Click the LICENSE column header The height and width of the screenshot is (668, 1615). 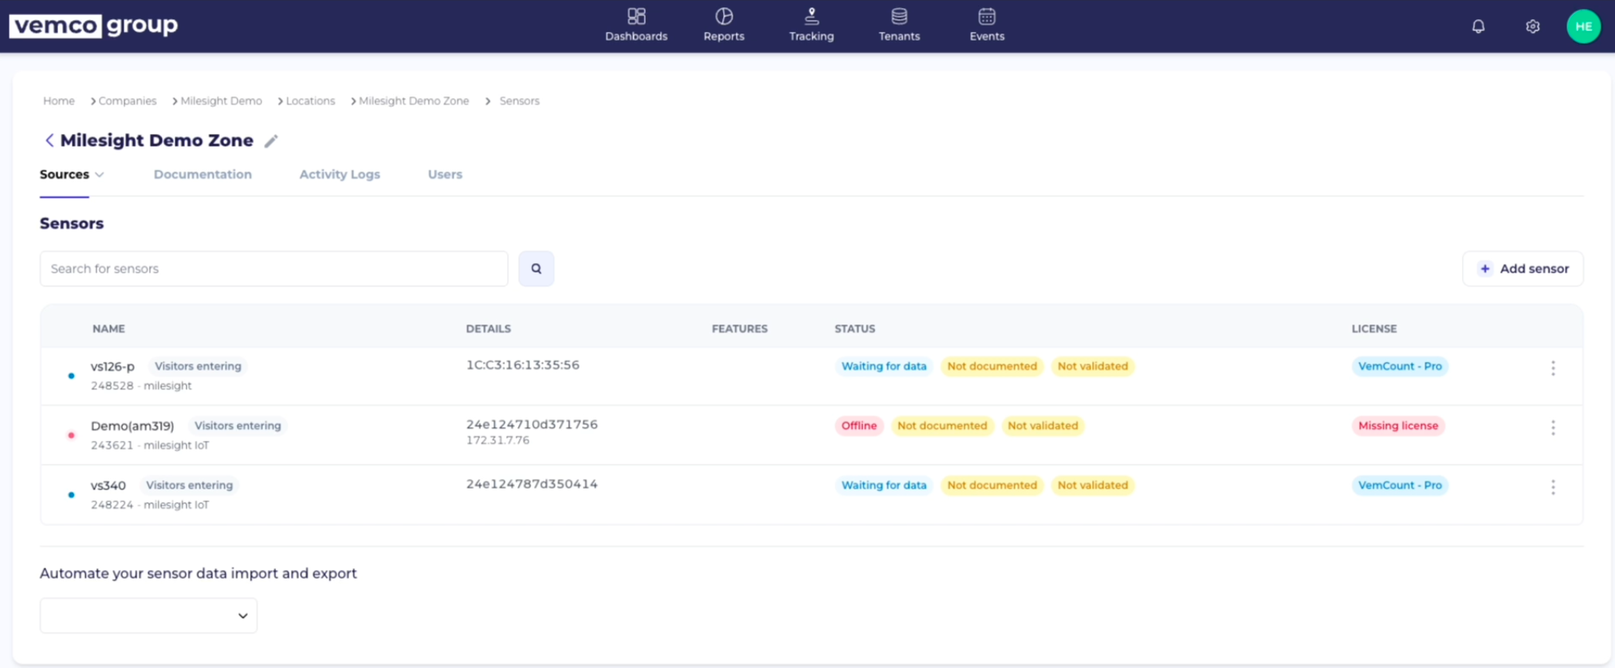(1374, 328)
